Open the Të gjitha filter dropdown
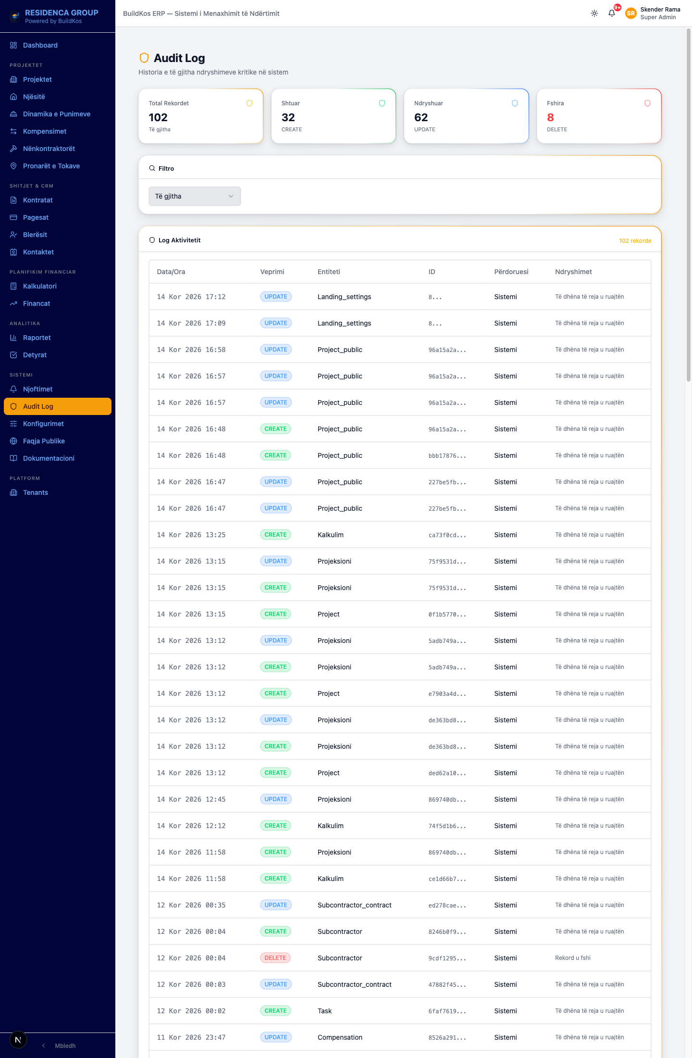This screenshot has height=1058, width=692. pyautogui.click(x=195, y=196)
